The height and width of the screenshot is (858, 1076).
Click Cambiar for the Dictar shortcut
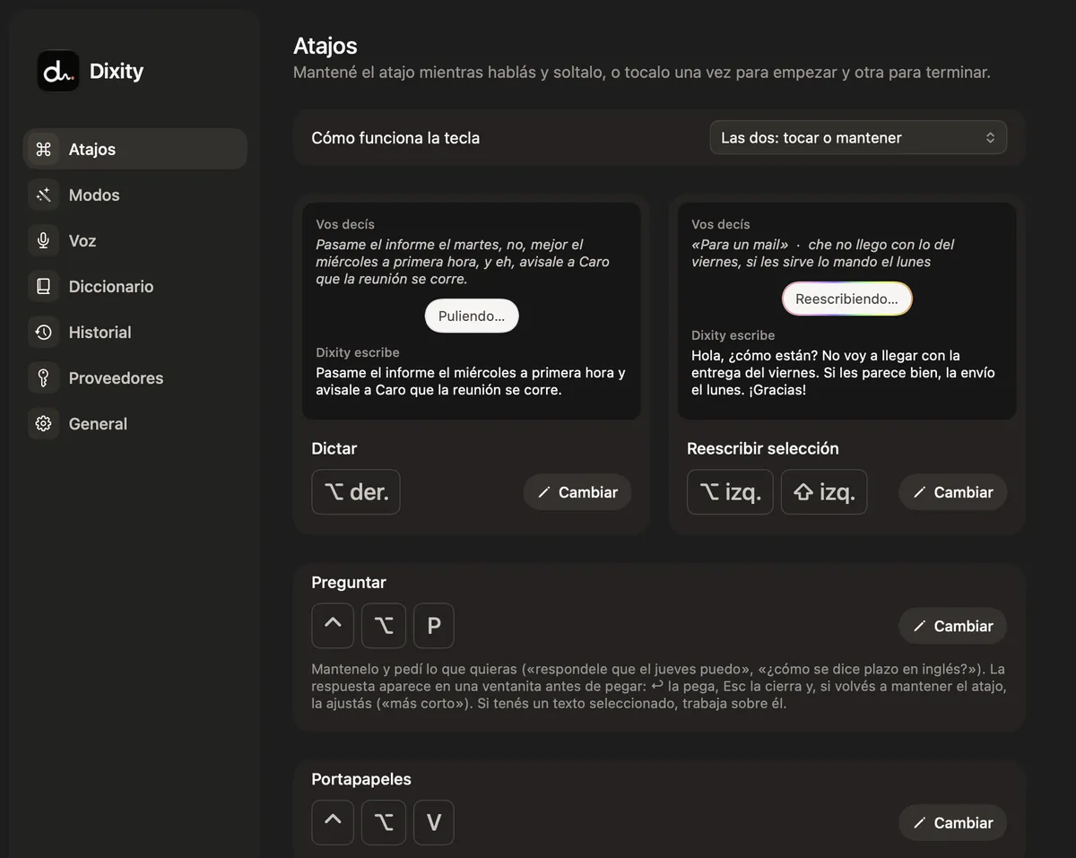pos(577,492)
